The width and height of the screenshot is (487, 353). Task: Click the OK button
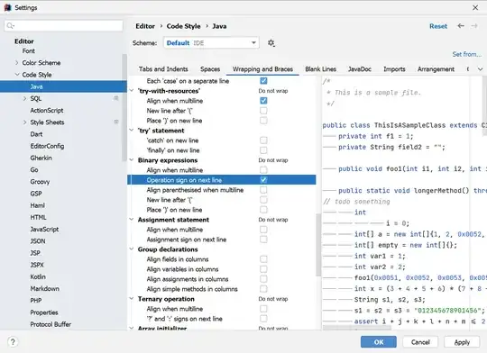click(x=378, y=342)
